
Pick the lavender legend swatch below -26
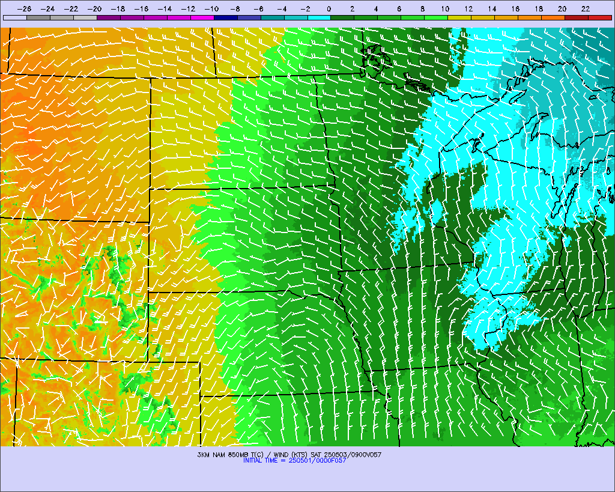click(15, 17)
